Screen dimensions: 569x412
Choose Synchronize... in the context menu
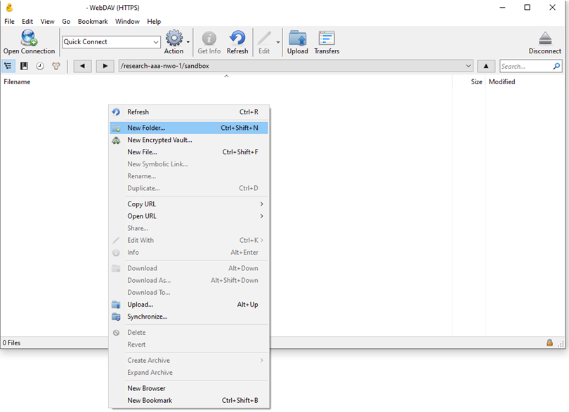click(147, 317)
